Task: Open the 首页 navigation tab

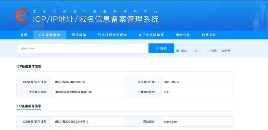Action: (24, 35)
